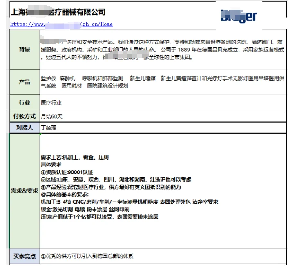Open the company website hyperlink
Screen dimensions: 288x266
[x=61, y=24]
